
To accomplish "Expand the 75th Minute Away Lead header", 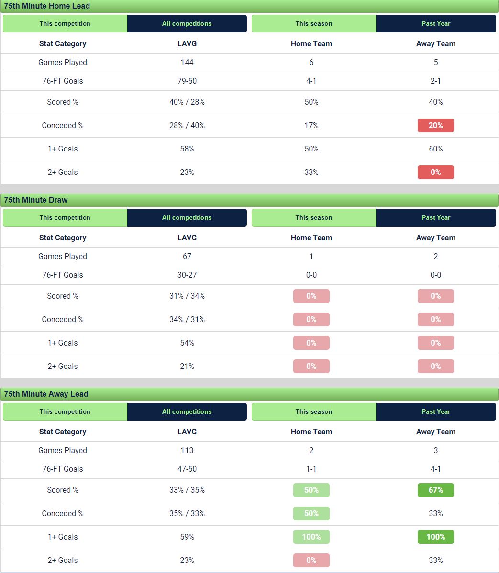I will coord(249,394).
